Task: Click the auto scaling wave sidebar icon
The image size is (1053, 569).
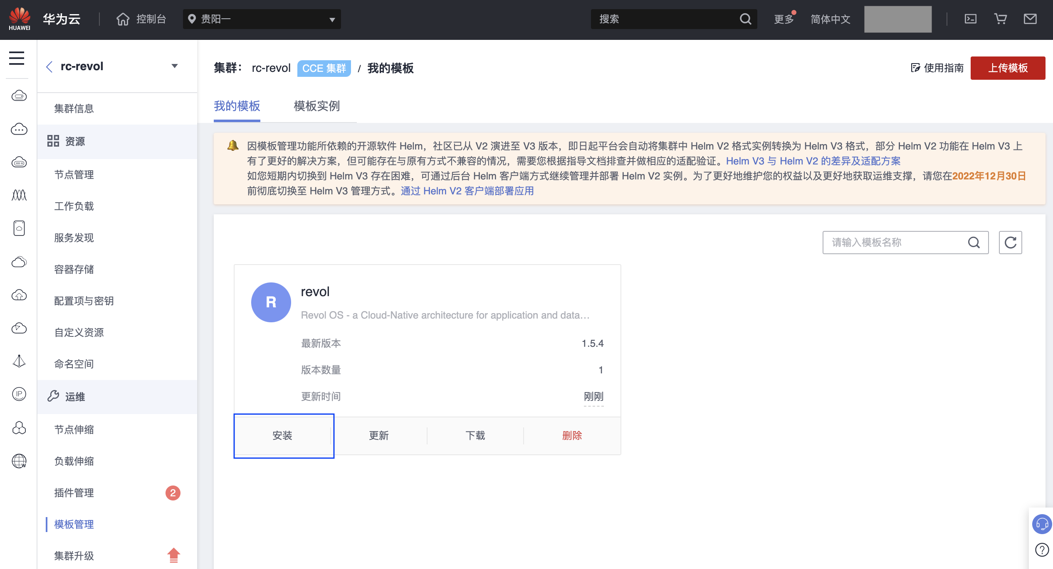Action: coord(19,195)
